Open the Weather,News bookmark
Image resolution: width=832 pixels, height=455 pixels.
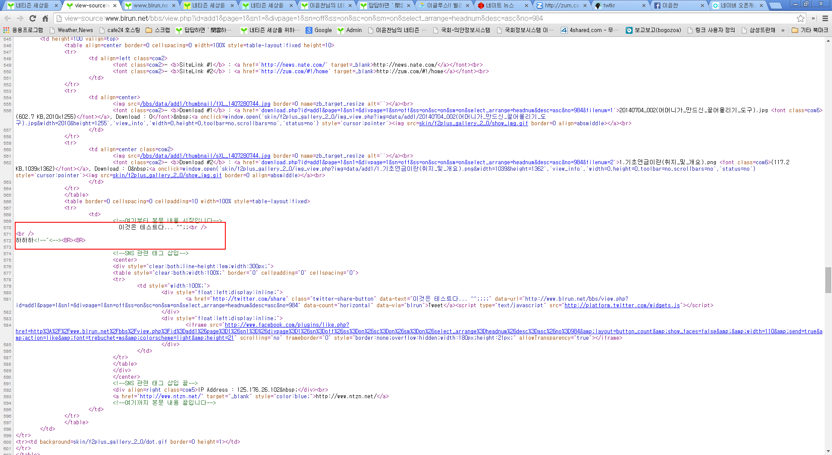click(71, 30)
